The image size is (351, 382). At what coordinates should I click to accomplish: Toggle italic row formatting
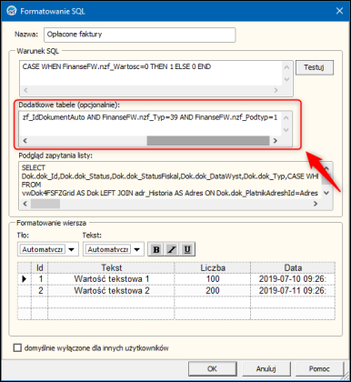(172, 249)
